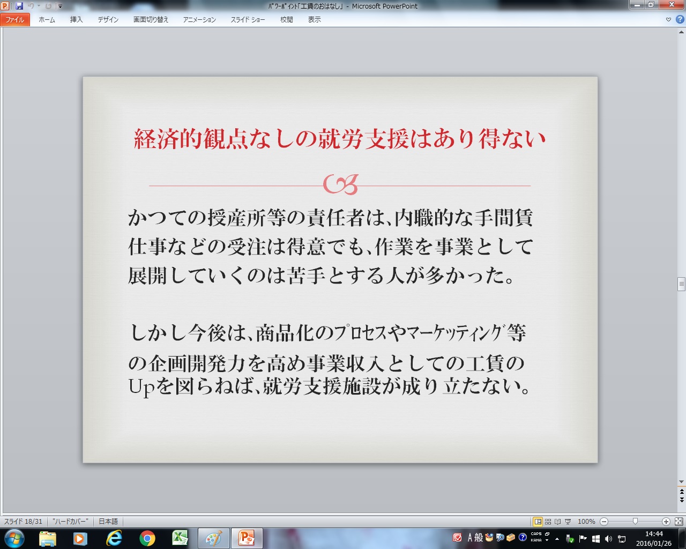Click zoom in plus button
Image resolution: width=686 pixels, height=549 pixels.
tap(666, 521)
